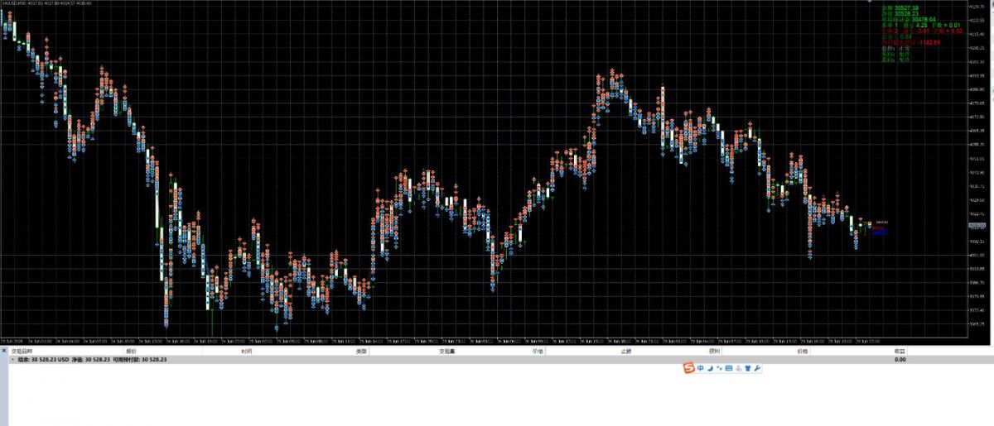Sort by the 交易品种 column header
The width and height of the screenshot is (994, 426).
tap(22, 351)
